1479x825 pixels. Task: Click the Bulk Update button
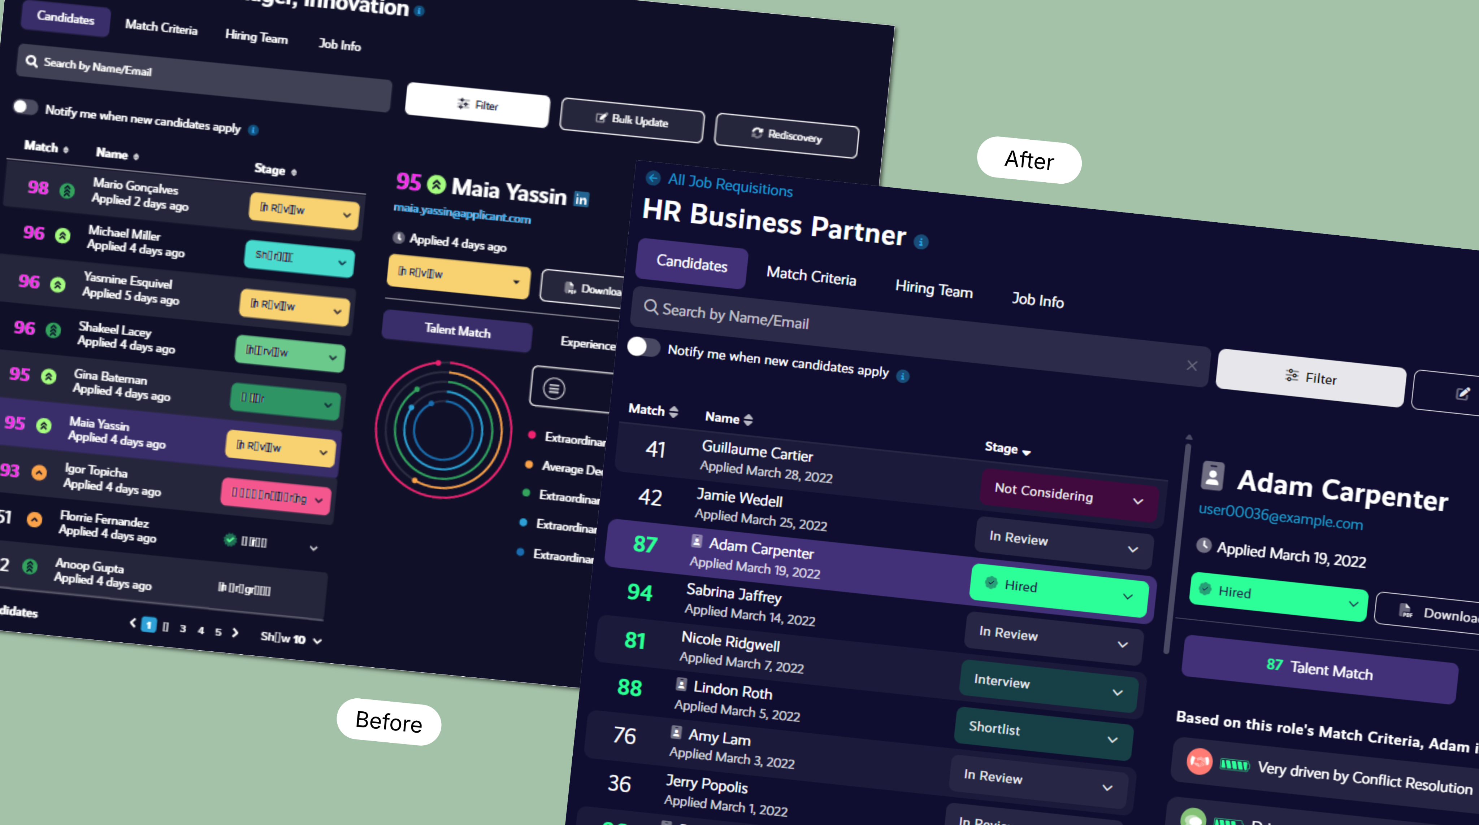(x=632, y=121)
